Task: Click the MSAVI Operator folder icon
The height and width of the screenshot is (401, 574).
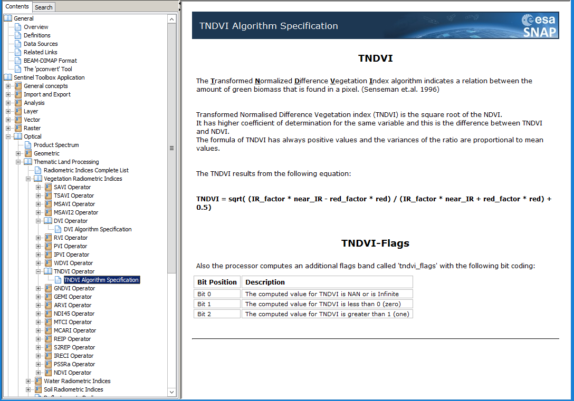Action: (x=48, y=204)
